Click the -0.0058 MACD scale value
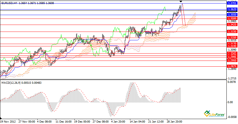 tap(232, 117)
